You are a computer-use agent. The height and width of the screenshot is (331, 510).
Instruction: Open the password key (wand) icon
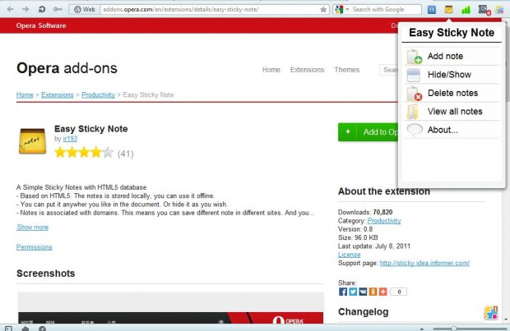[58, 9]
